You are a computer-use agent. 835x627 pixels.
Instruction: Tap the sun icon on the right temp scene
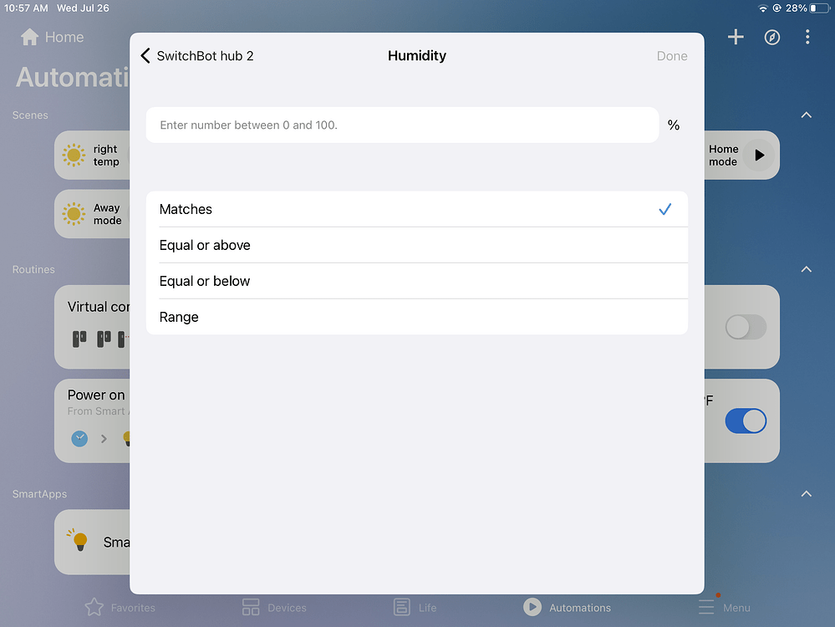tap(74, 155)
